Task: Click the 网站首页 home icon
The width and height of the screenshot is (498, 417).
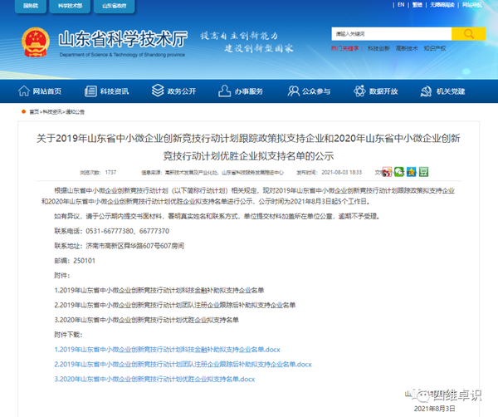Action: coord(23,91)
